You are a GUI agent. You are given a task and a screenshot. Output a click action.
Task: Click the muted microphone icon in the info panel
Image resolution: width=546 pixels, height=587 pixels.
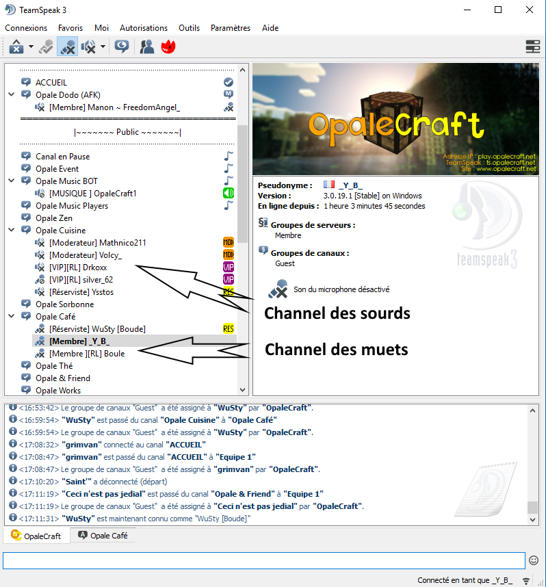click(278, 289)
